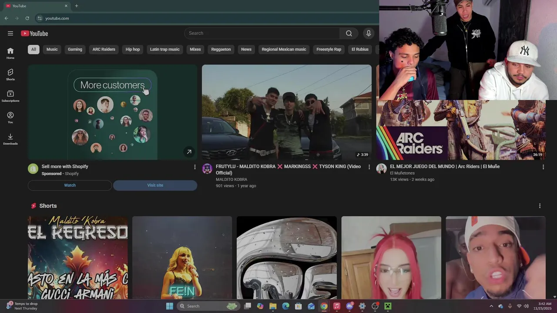Screen dimensions: 557x313
Task: Open File Explorer from the taskbar
Action: [x=273, y=306]
